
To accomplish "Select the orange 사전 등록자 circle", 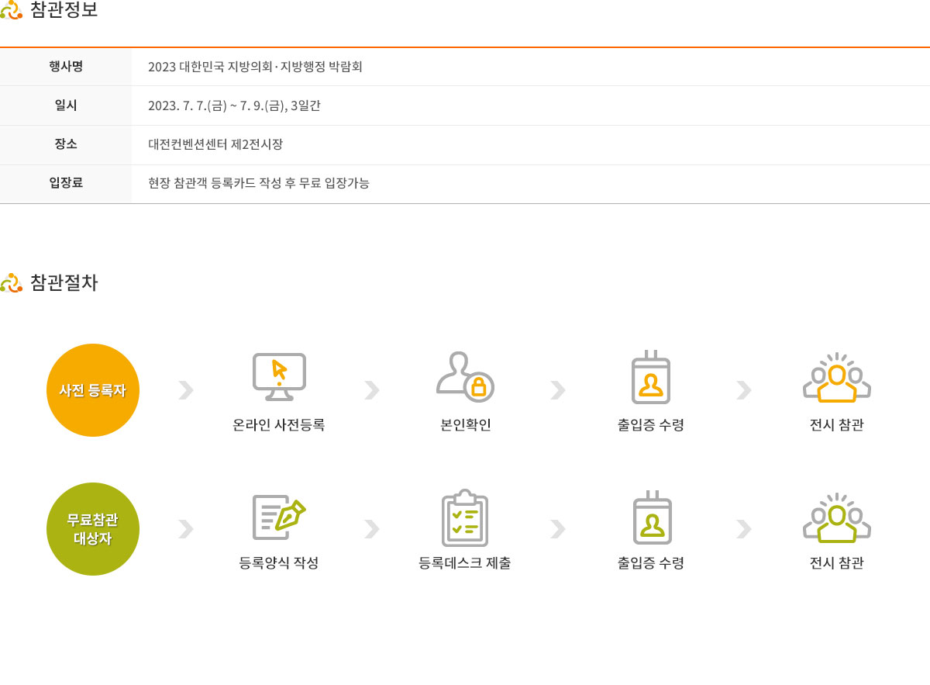I will [x=93, y=390].
